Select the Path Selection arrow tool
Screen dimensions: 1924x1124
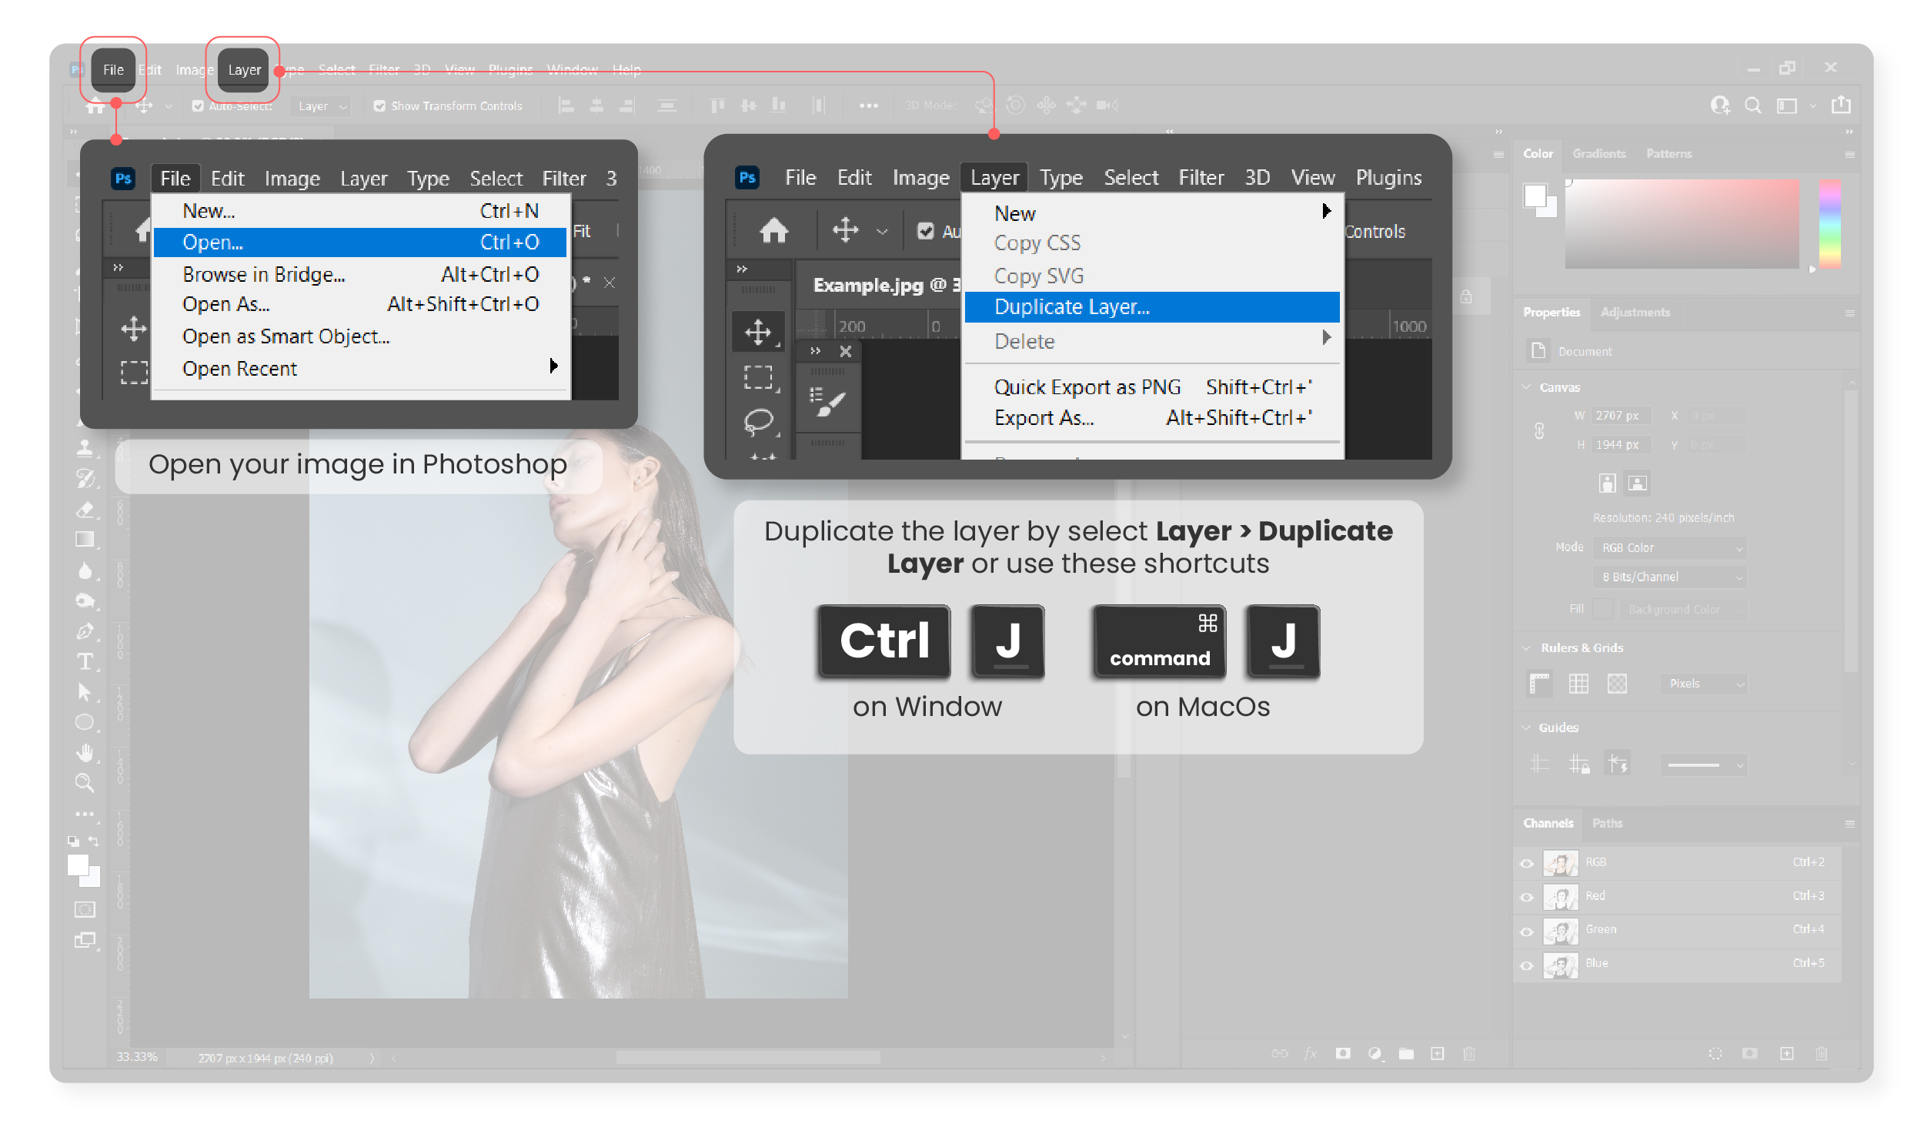click(x=85, y=692)
